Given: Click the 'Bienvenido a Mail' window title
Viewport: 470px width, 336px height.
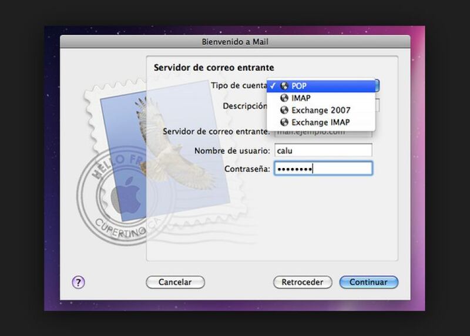Looking at the screenshot, I should point(235,42).
